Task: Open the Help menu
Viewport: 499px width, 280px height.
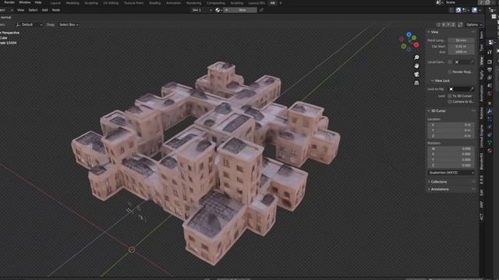Action: click(x=38, y=2)
